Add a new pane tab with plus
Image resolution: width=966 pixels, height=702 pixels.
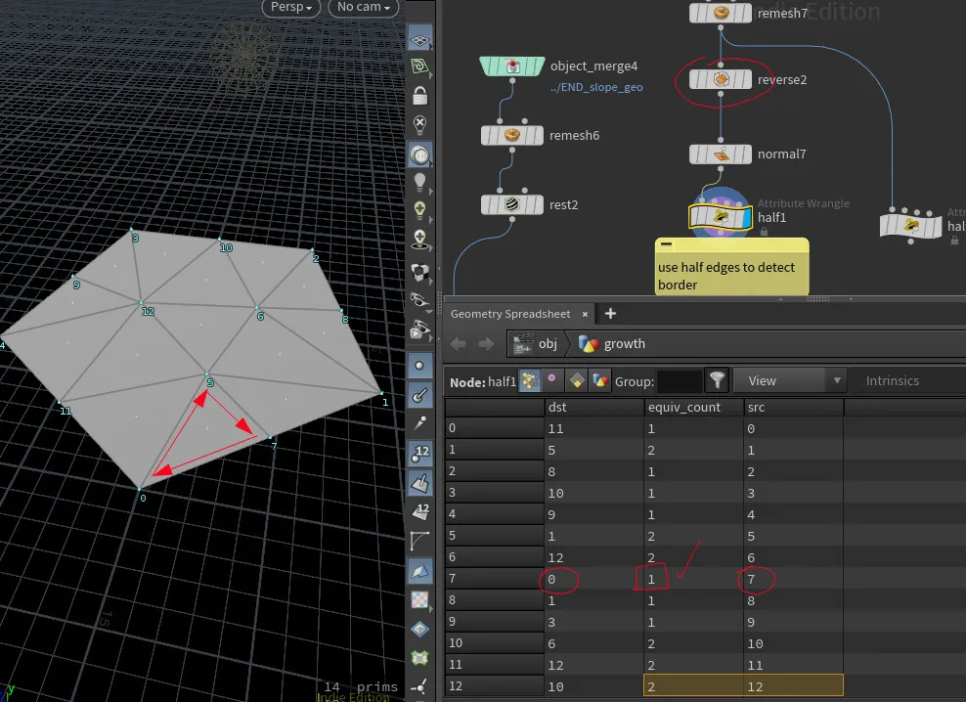(610, 314)
